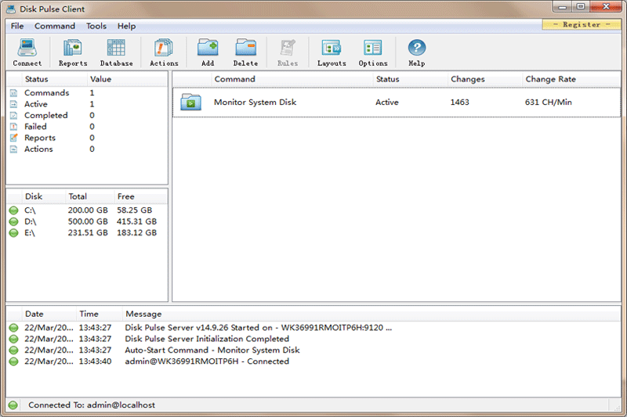Click the '13:43:40' time entry

pyautogui.click(x=95, y=361)
